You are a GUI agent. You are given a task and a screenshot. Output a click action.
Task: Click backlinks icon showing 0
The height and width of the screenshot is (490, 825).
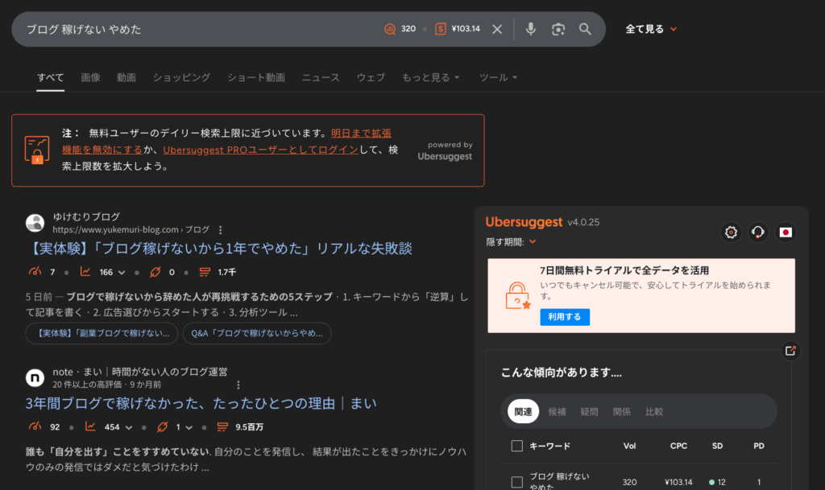click(x=155, y=271)
